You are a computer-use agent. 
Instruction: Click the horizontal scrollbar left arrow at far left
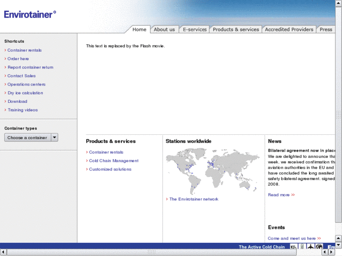3,252
